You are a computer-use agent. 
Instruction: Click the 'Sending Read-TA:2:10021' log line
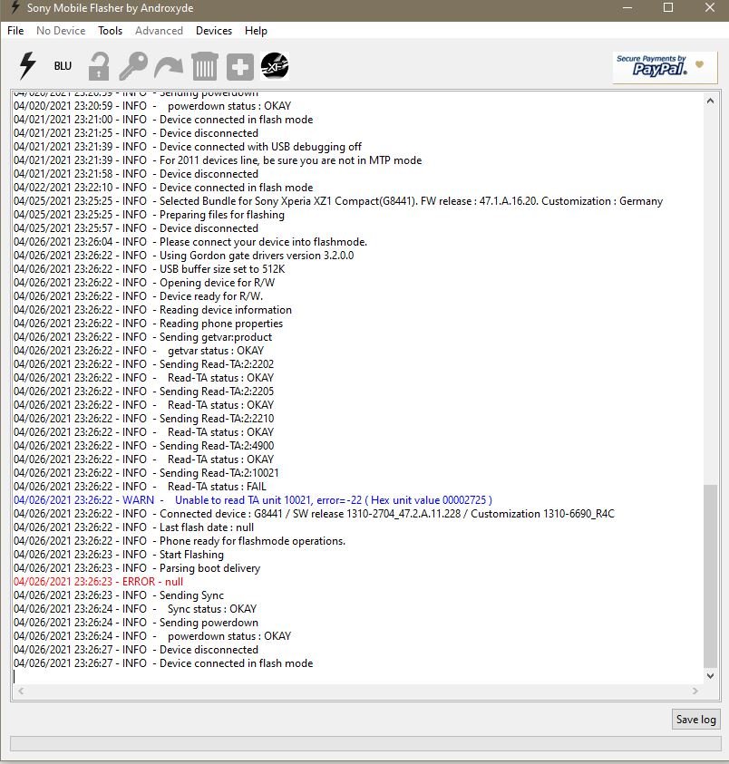146,472
